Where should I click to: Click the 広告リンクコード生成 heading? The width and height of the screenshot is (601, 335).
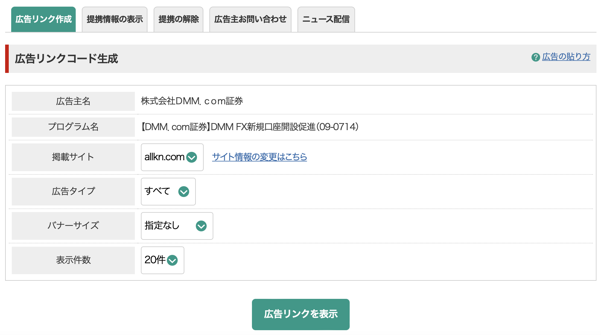[66, 58]
